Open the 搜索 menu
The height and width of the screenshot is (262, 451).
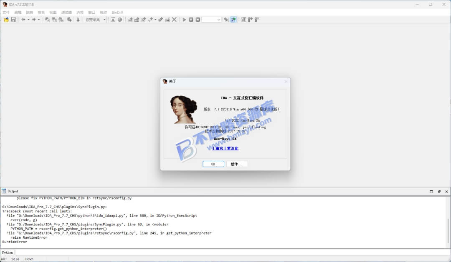41,12
